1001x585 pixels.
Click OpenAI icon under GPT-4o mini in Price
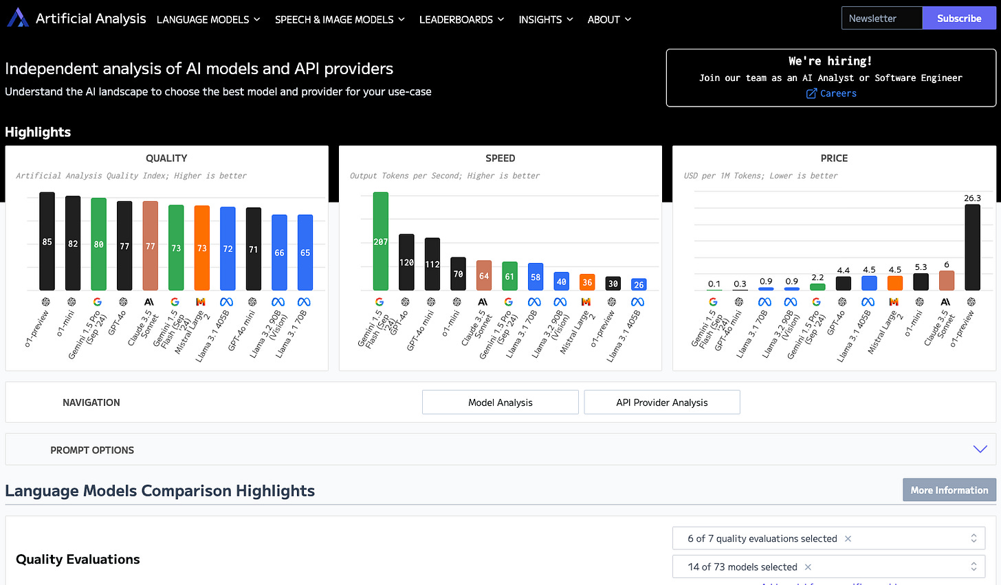tap(739, 302)
